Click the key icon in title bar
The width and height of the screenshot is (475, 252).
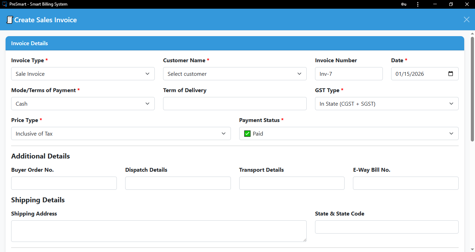(x=403, y=4)
